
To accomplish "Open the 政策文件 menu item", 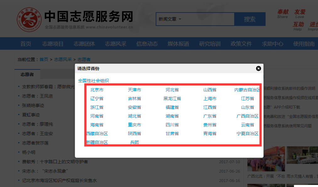I will 241,44.
